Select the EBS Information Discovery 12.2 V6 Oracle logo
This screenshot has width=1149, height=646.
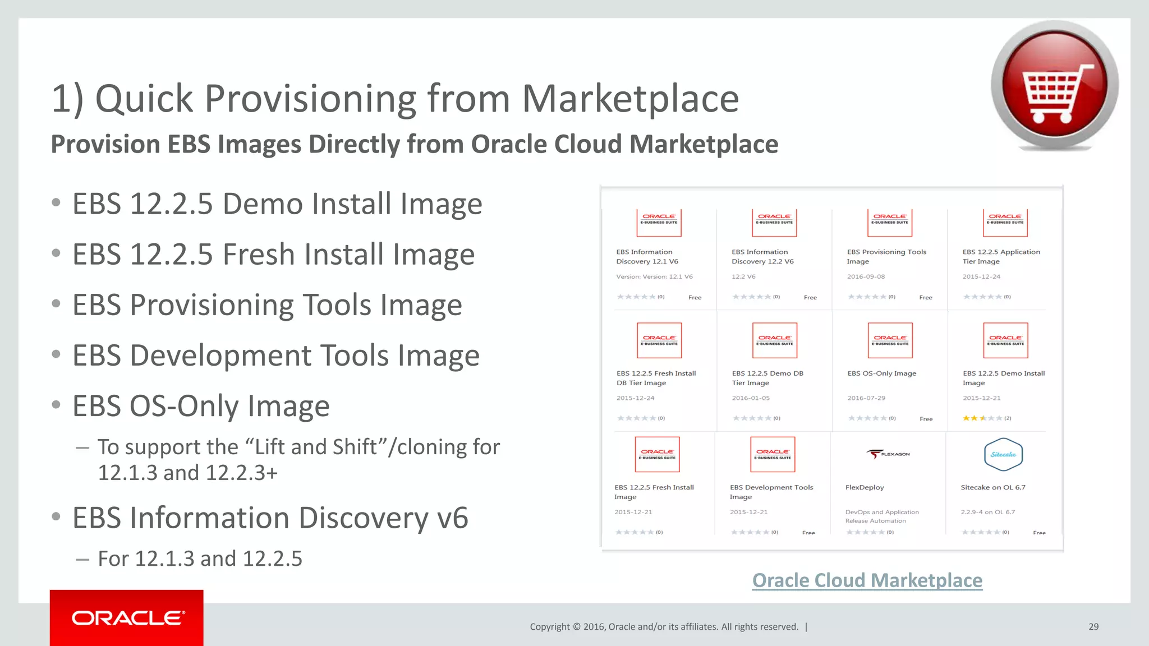[x=774, y=223]
